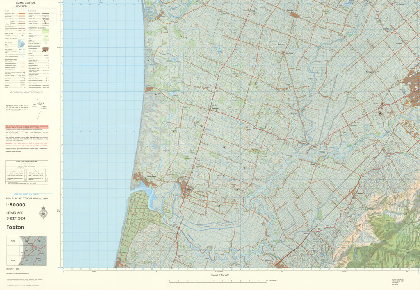Screen dimensions: 420x290
Task: Select the Himatangi Beach settlement on the coast
Action: pyautogui.click(x=149, y=89)
